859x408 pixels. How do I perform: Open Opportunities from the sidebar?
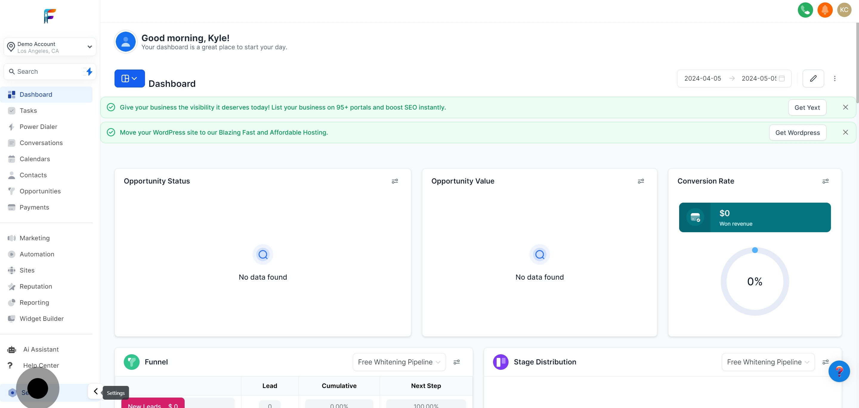click(40, 191)
